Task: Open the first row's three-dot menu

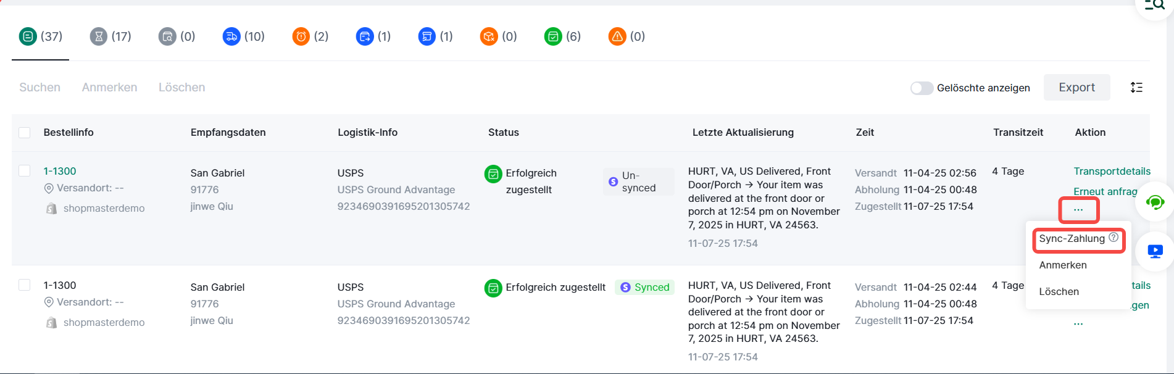Action: point(1078,210)
